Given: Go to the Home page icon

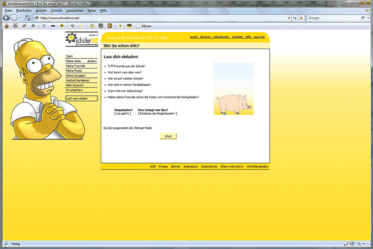Looking at the screenshot, I should point(28,18).
